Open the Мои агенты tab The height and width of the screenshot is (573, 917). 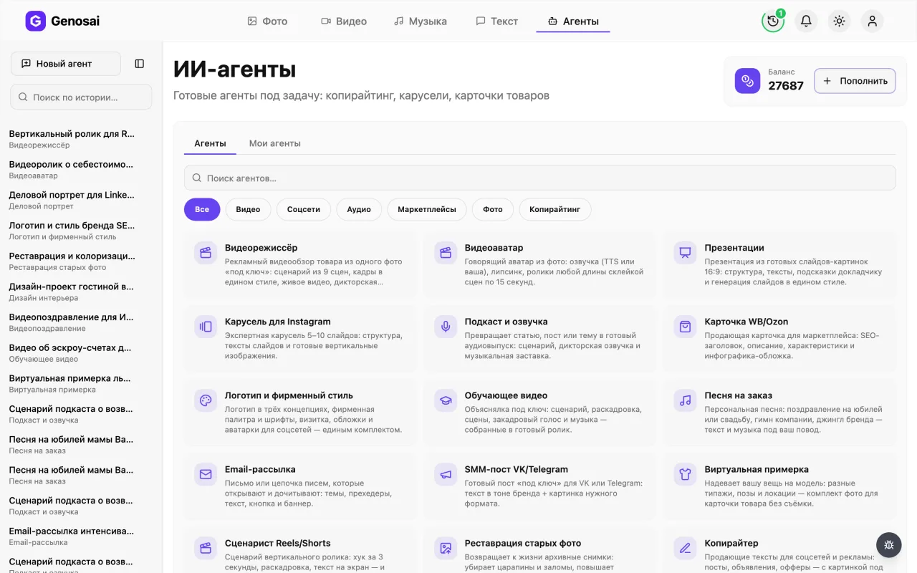[x=274, y=143]
